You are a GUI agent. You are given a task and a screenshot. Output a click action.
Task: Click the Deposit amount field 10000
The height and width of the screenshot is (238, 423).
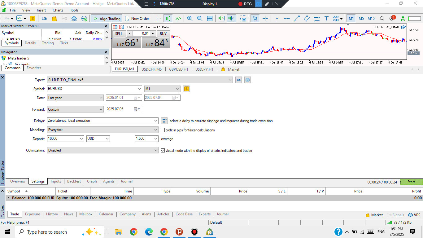tap(66, 139)
